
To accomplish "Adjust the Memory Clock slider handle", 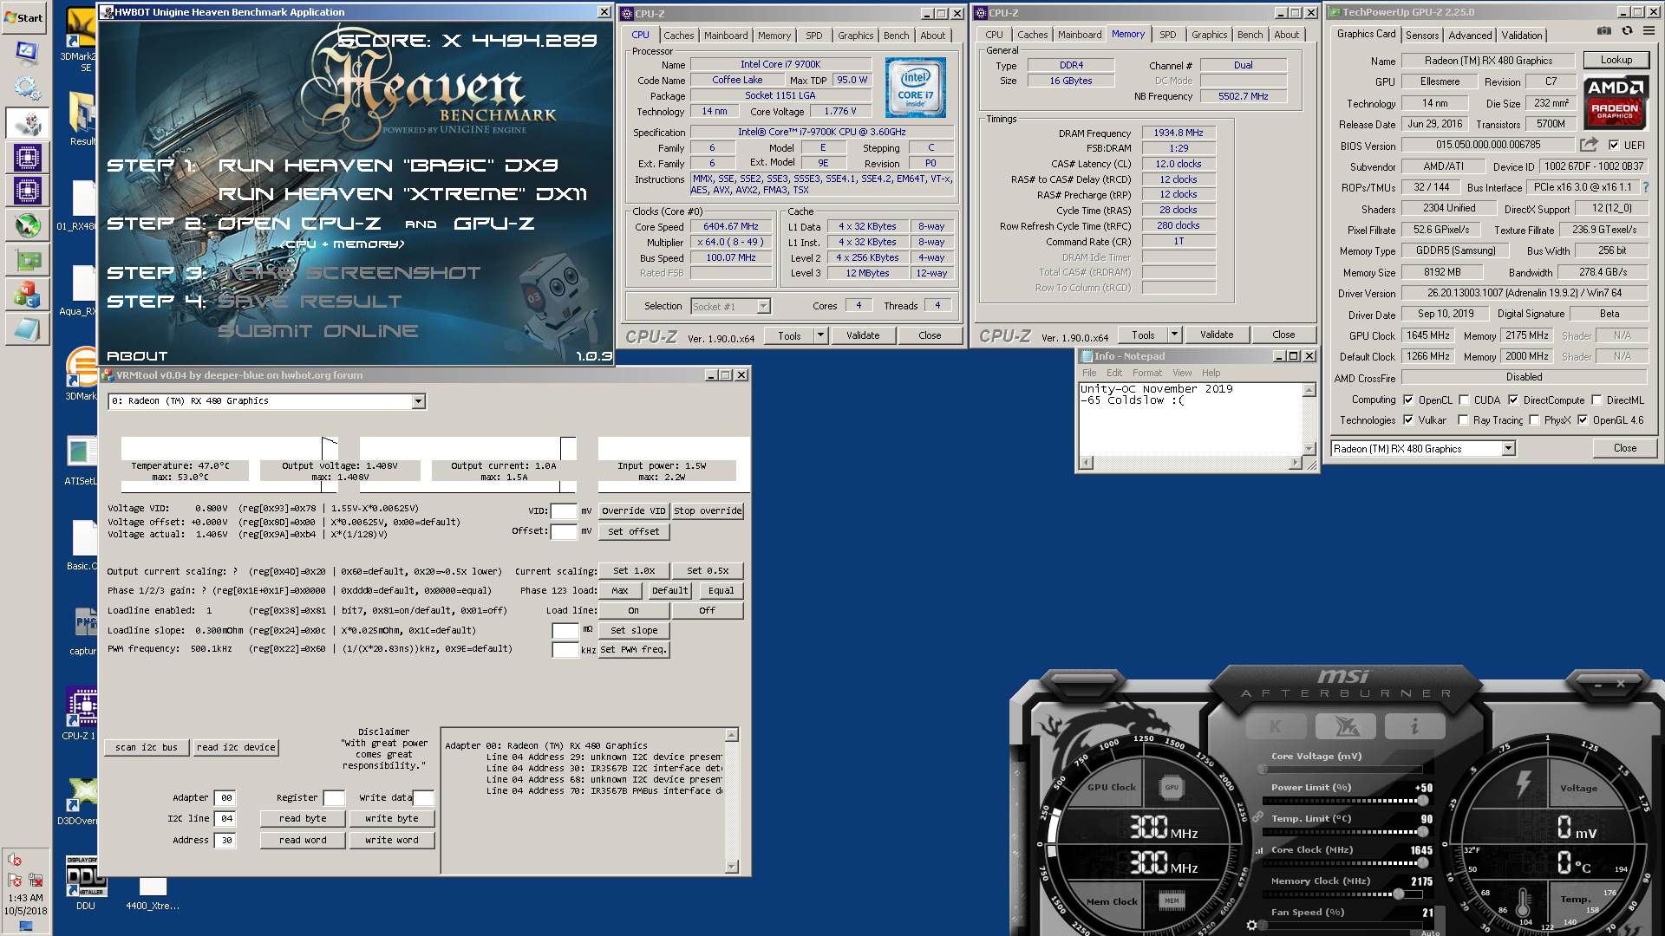I will (x=1399, y=894).
